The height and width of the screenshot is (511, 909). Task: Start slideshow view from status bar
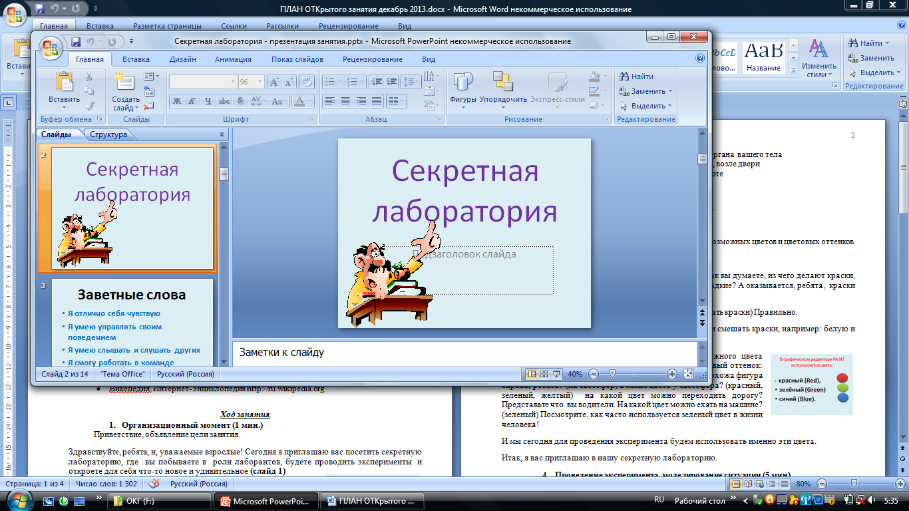pos(556,374)
